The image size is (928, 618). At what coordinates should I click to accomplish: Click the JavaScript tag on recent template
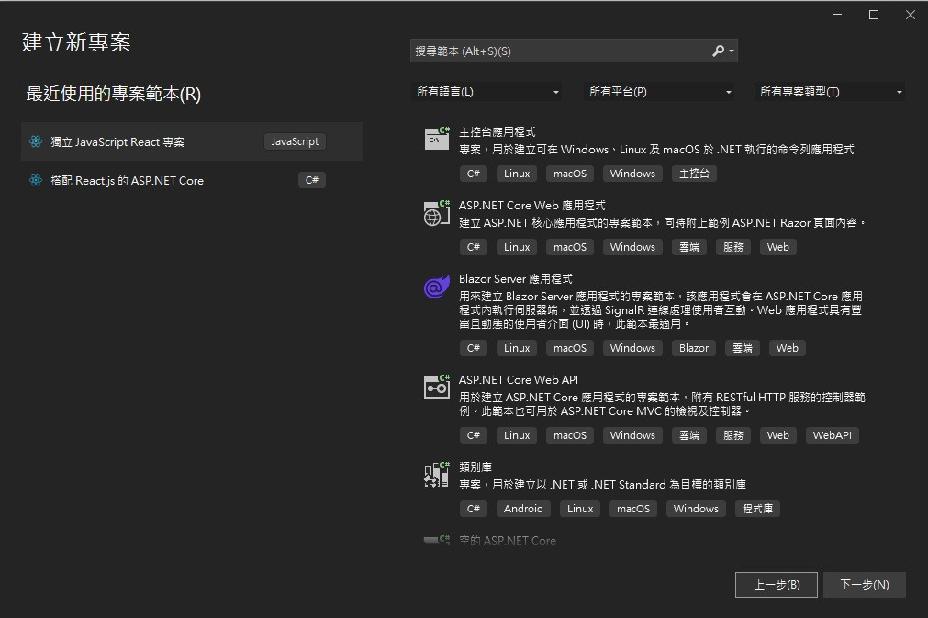(x=295, y=141)
